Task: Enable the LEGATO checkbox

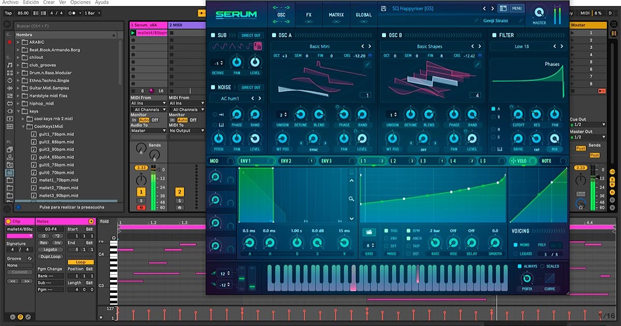Action: [515, 254]
